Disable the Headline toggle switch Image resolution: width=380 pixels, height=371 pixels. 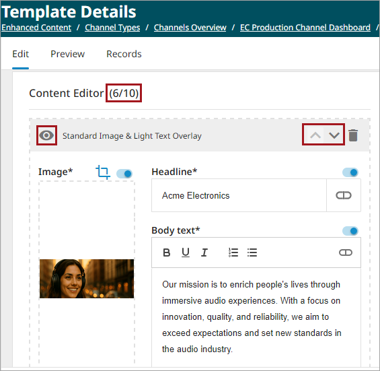[x=350, y=172]
